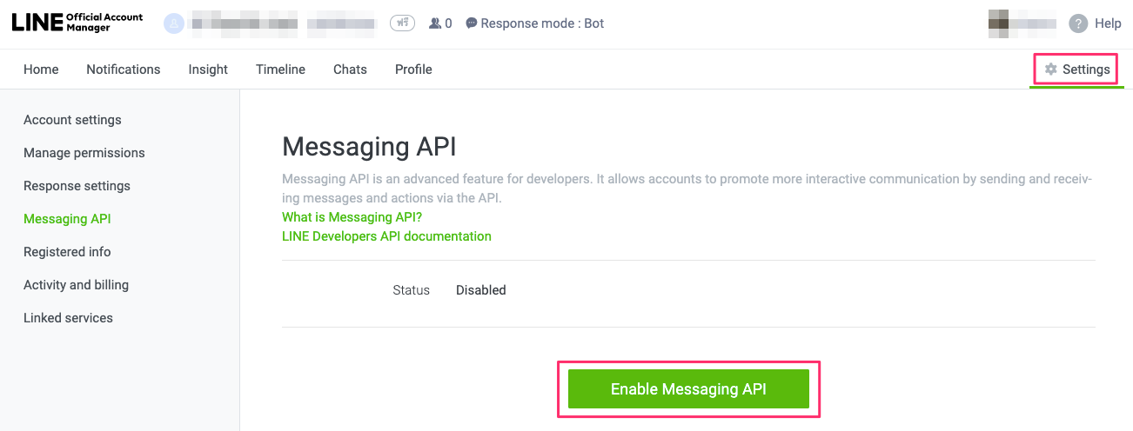Screen dimensions: 1133x431
Task: Click the Enable Messaging API button
Action: (688, 389)
